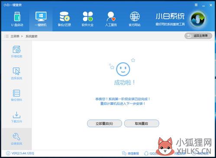Click the 系统重装 breadcrumb text
Viewport: 216px width, 158px height.
click(x=32, y=36)
